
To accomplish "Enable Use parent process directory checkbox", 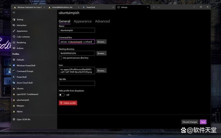I will pos(60,58).
